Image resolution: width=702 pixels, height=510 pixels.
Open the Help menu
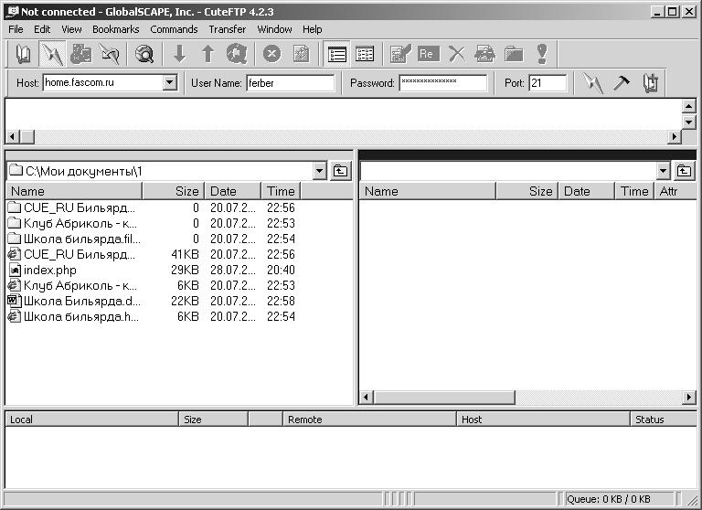(x=312, y=29)
